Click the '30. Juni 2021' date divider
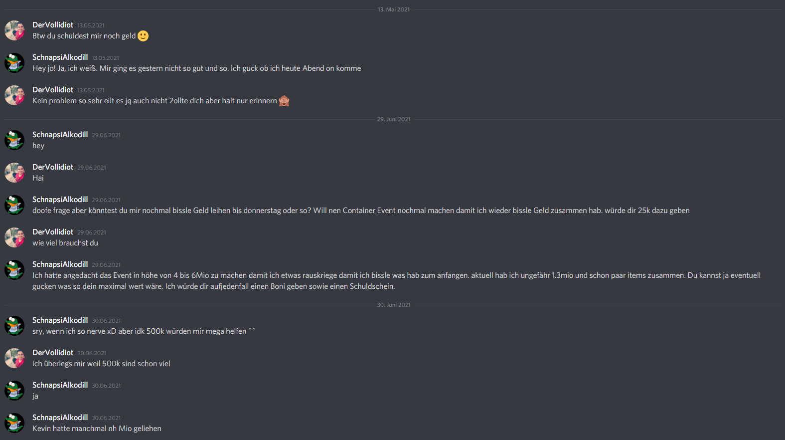 point(394,305)
